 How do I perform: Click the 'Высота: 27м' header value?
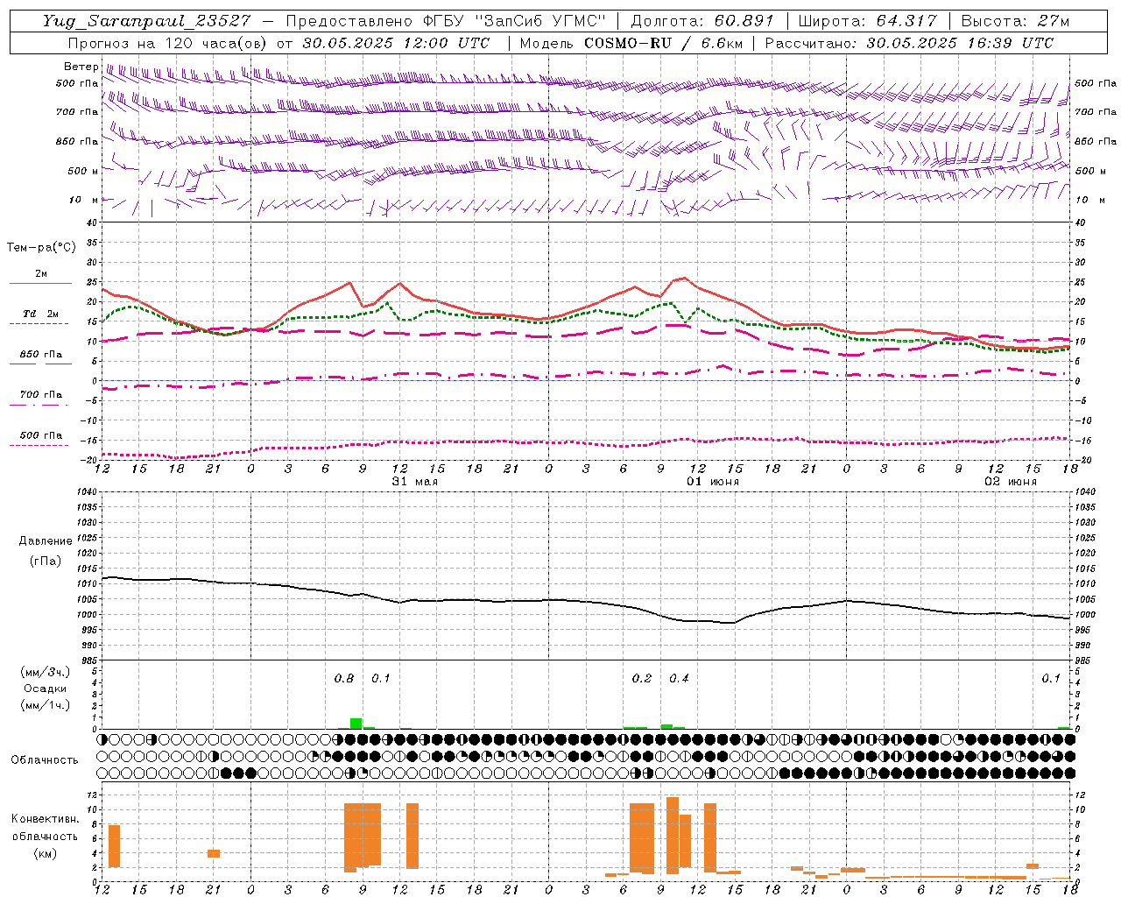(x=1015, y=21)
